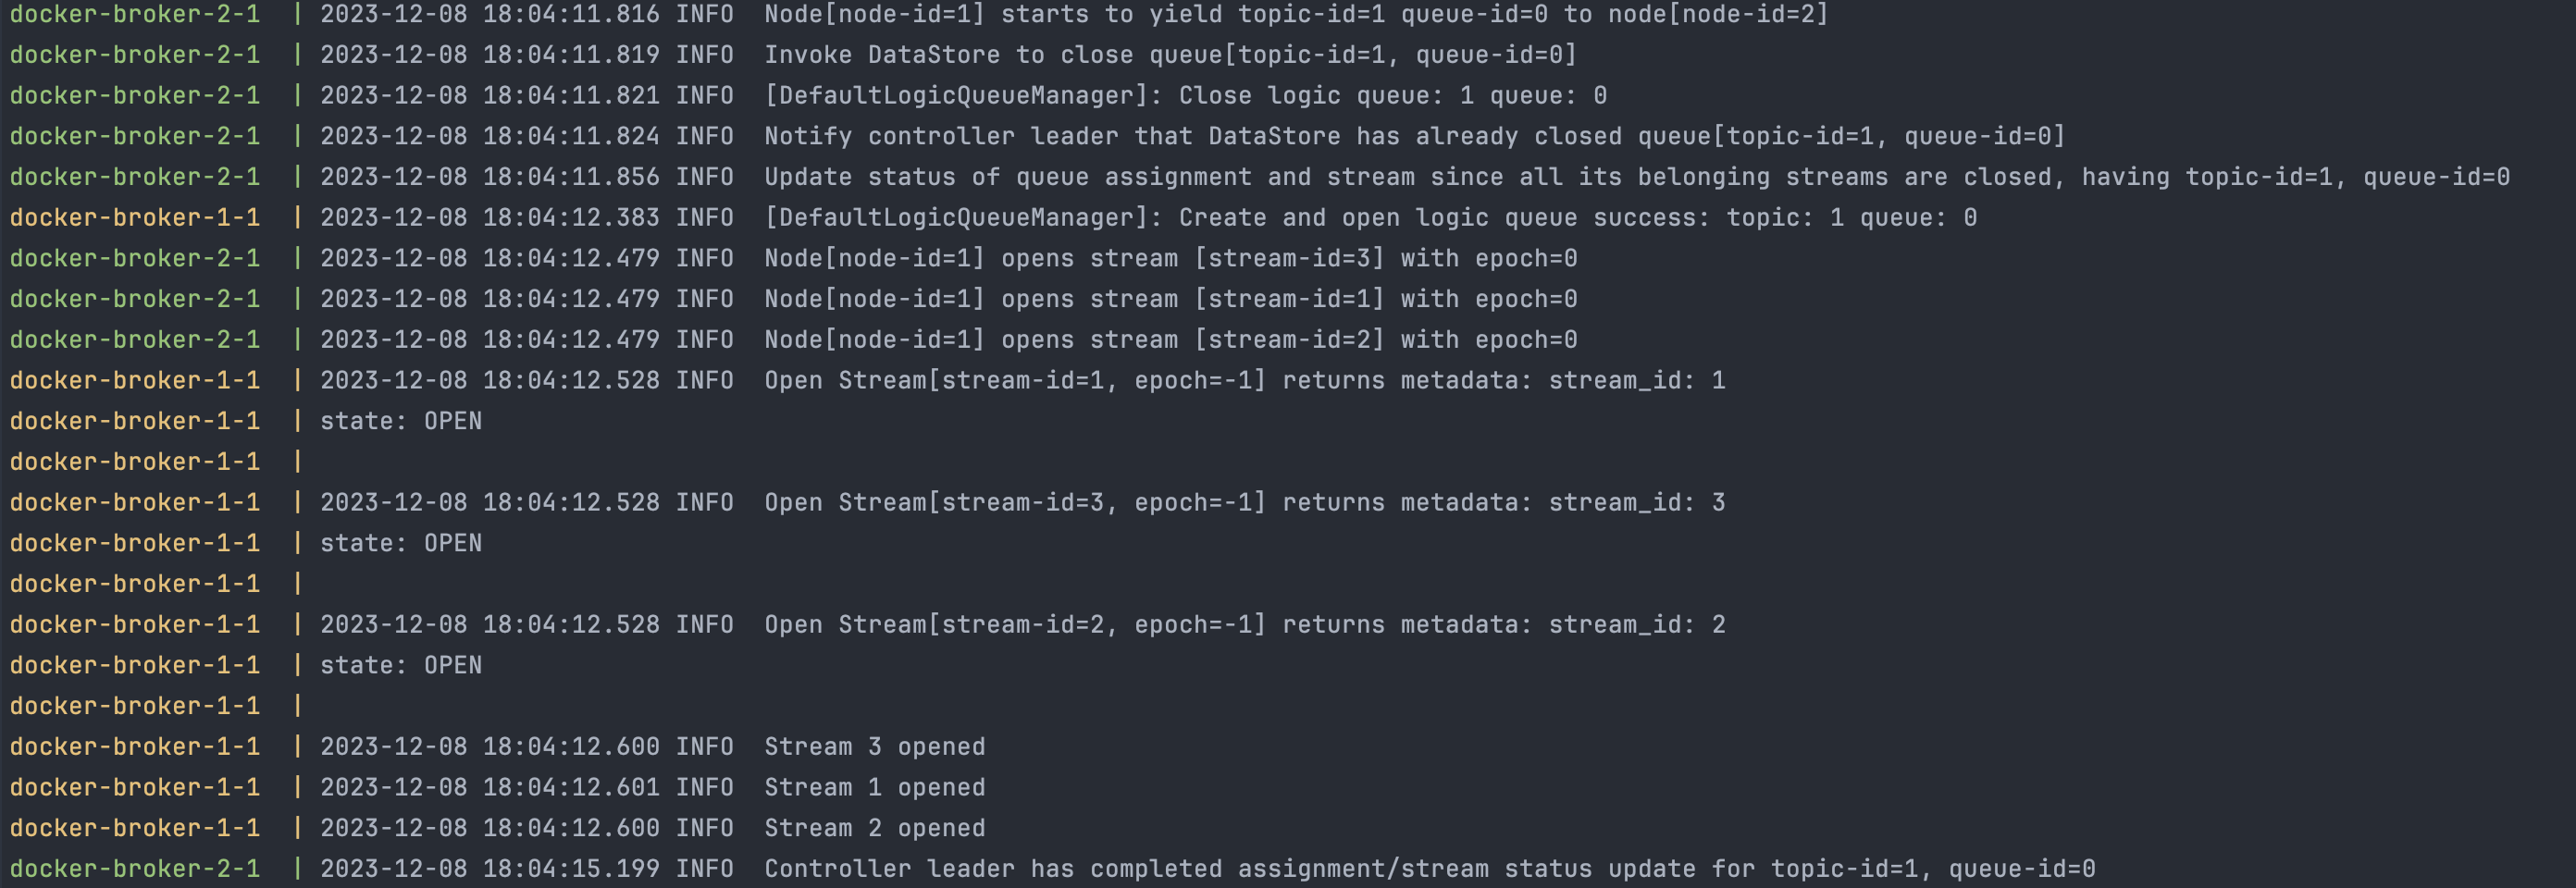The height and width of the screenshot is (888, 2576).
Task: Select 'Create and open logic queue success' line
Action: pyautogui.click(x=1371, y=218)
